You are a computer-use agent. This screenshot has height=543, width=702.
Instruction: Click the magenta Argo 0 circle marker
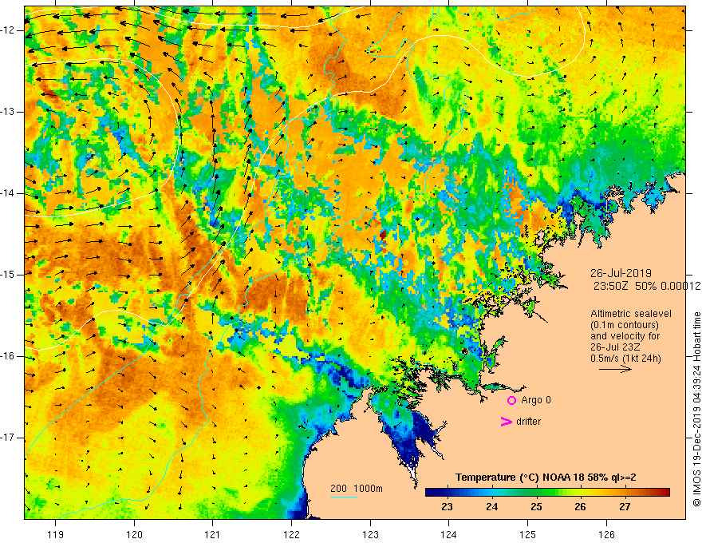(x=511, y=400)
